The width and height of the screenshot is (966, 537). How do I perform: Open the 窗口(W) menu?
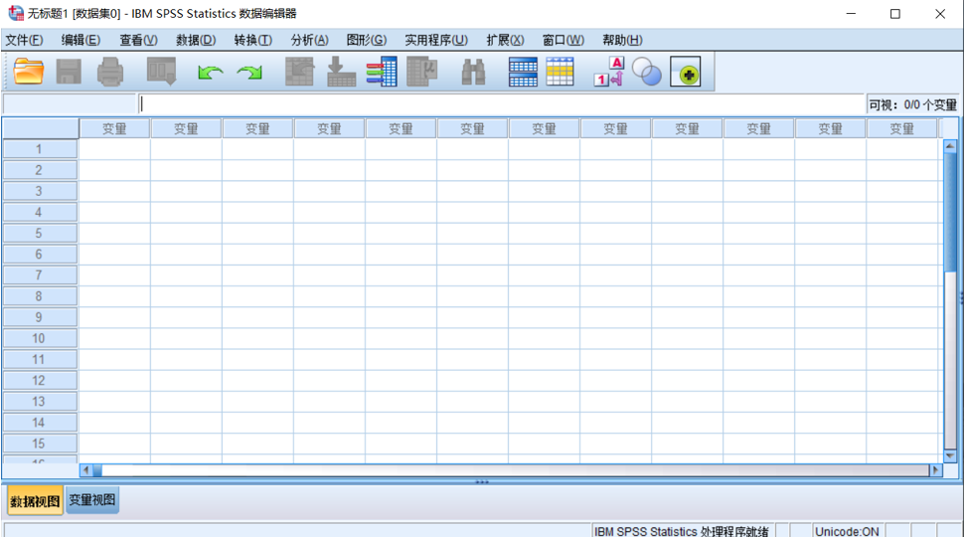(x=563, y=40)
